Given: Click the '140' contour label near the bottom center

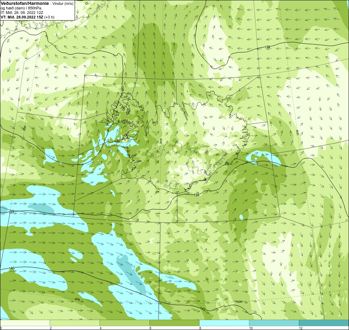Looking at the screenshot, I should pyautogui.click(x=202, y=309).
